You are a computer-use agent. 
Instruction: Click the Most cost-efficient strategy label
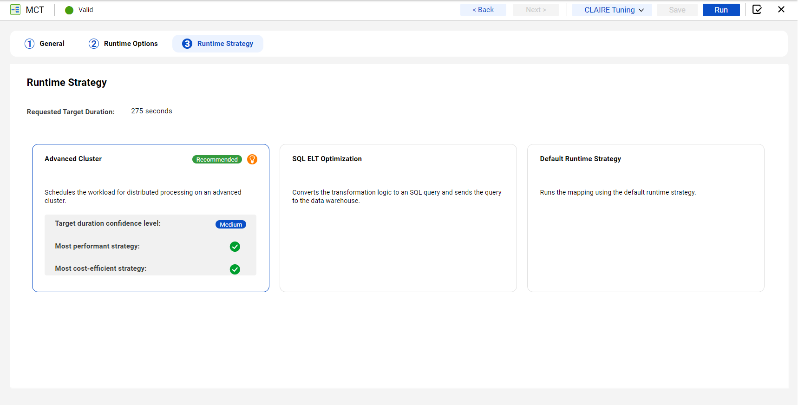coord(101,268)
